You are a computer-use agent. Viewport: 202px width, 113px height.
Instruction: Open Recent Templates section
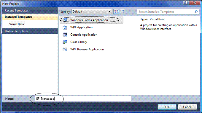click(30, 11)
